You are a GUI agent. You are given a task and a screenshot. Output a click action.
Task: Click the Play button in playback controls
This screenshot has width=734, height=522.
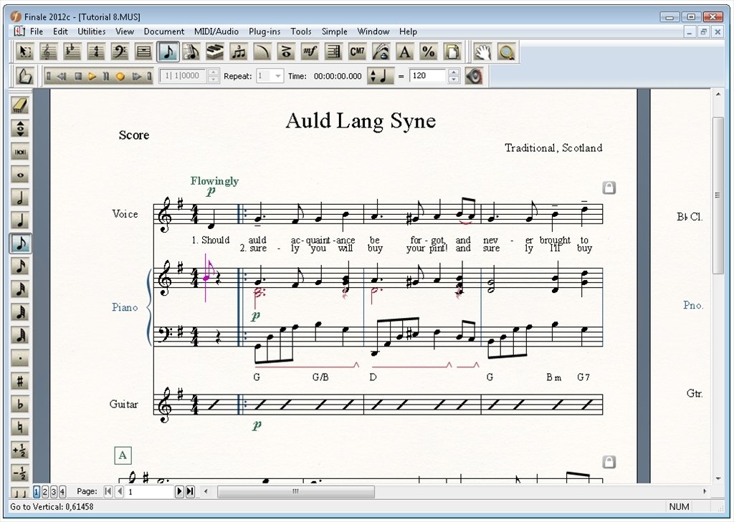(92, 76)
